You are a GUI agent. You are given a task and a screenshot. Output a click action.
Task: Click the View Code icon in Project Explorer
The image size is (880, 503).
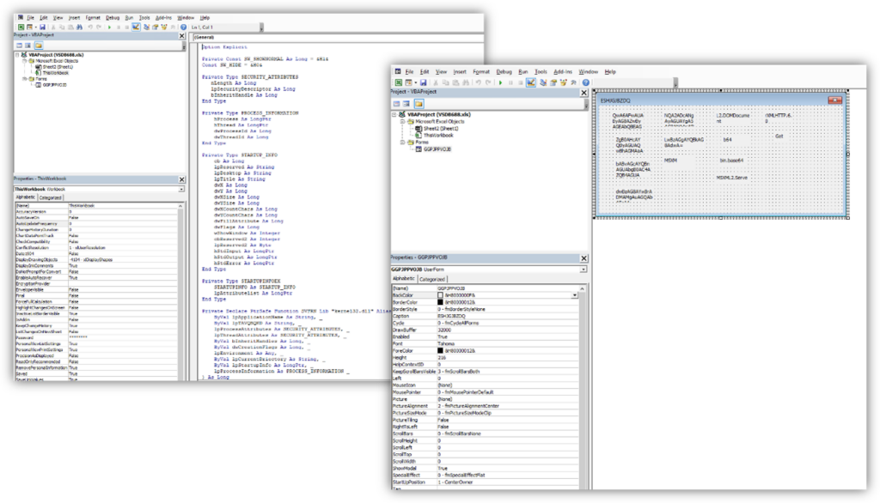click(x=396, y=103)
